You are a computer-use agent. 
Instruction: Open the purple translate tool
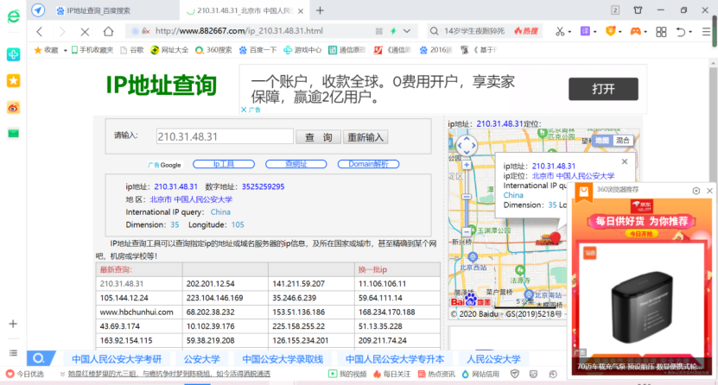585,31
